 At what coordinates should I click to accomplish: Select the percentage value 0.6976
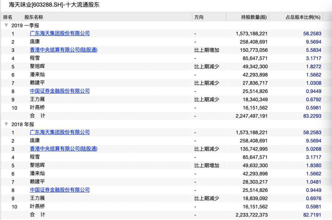coord(314,198)
